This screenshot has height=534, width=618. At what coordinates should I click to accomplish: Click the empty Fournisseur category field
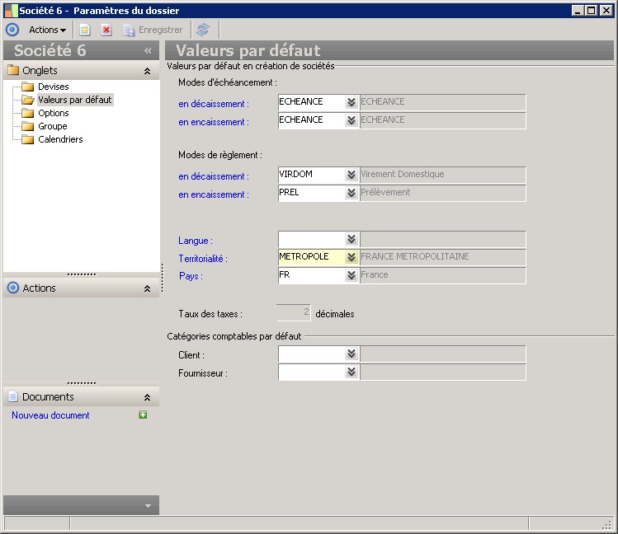click(311, 372)
